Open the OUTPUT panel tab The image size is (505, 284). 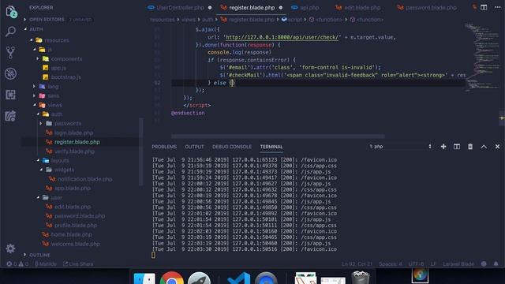(194, 147)
